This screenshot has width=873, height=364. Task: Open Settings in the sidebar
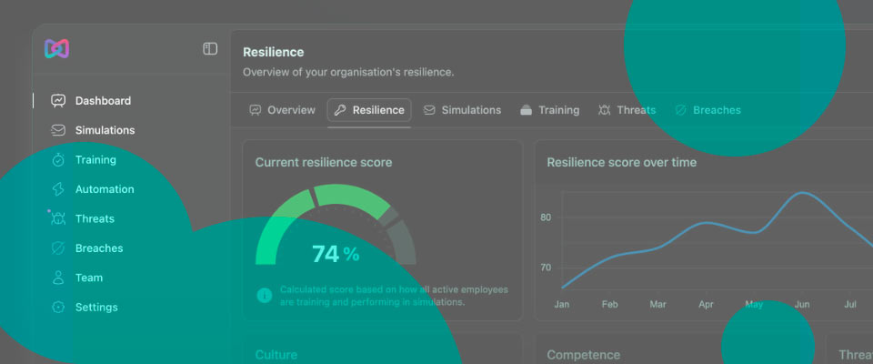point(96,308)
